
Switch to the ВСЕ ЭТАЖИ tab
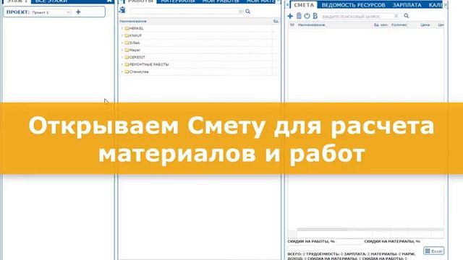[51, 1]
